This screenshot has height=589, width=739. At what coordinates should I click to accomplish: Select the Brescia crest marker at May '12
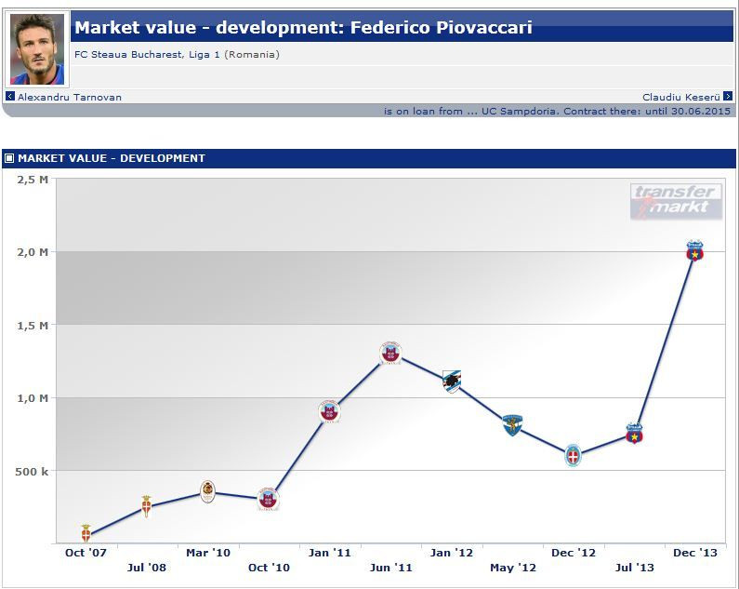click(x=512, y=425)
